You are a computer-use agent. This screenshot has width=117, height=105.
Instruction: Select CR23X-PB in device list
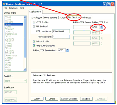[x=9, y=39]
